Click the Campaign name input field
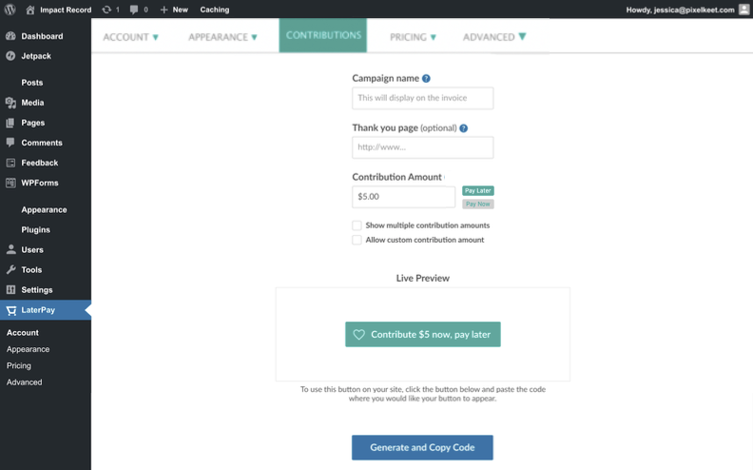The width and height of the screenshot is (753, 470). click(x=422, y=98)
